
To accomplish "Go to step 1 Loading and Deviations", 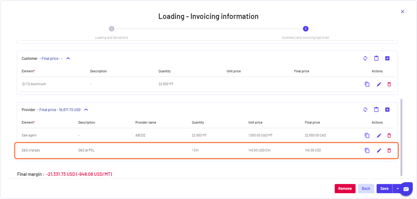I will 112,29.
